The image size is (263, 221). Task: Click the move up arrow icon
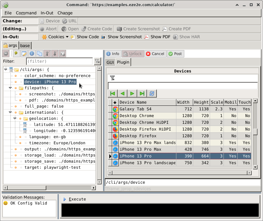point(47,53)
